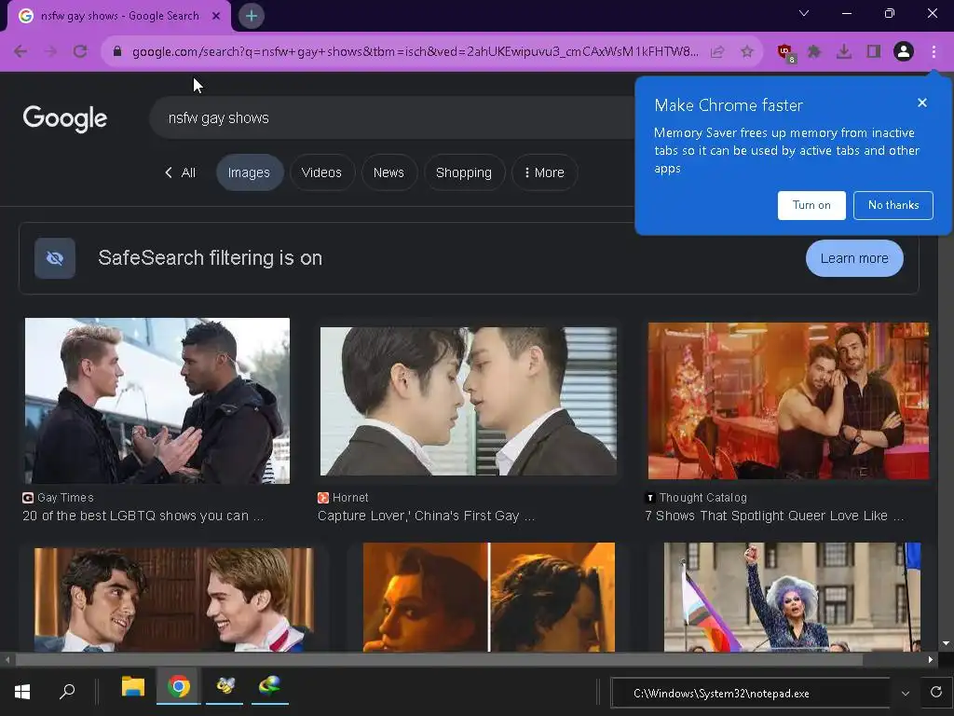Turn on Memory Saver
Screen dimensions: 954x716
pyautogui.click(x=811, y=205)
